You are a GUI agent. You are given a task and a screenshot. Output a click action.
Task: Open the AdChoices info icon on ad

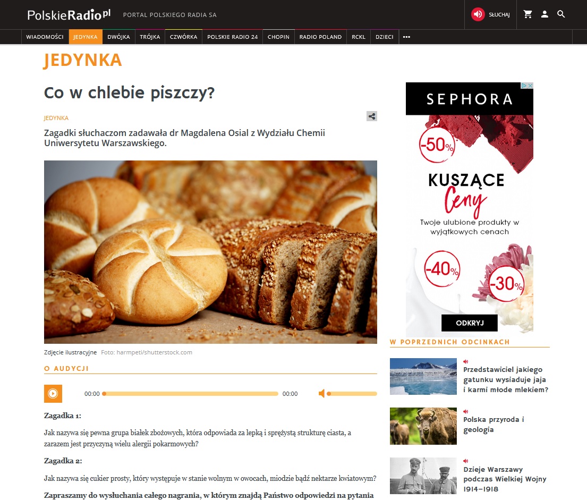(524, 86)
